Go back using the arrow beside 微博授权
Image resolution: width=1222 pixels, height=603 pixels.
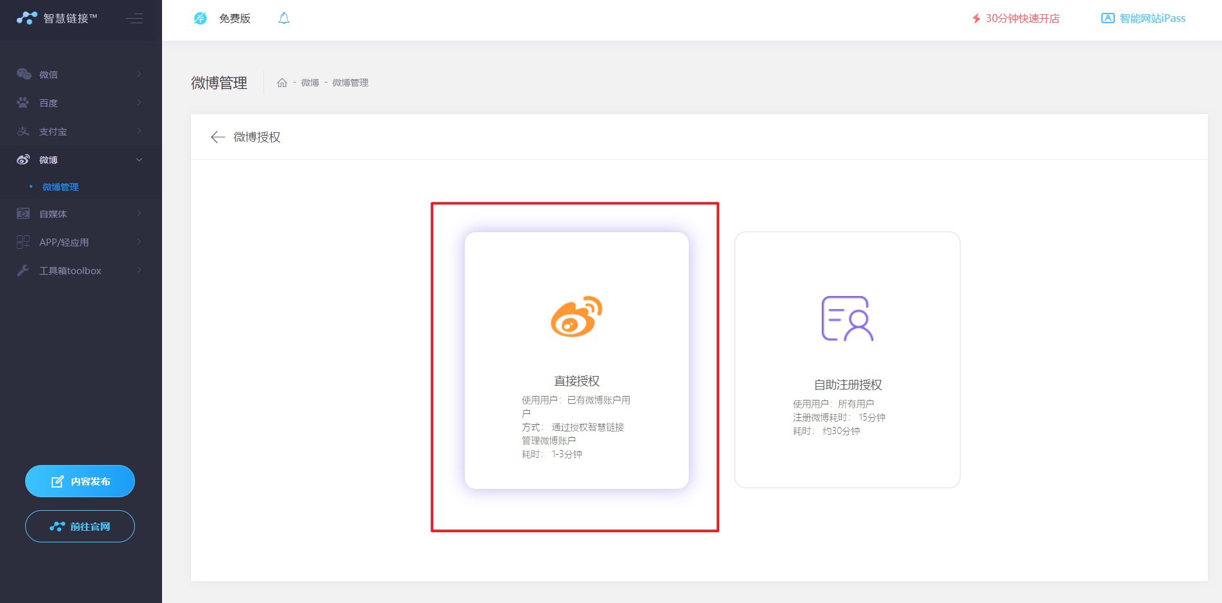click(x=218, y=137)
